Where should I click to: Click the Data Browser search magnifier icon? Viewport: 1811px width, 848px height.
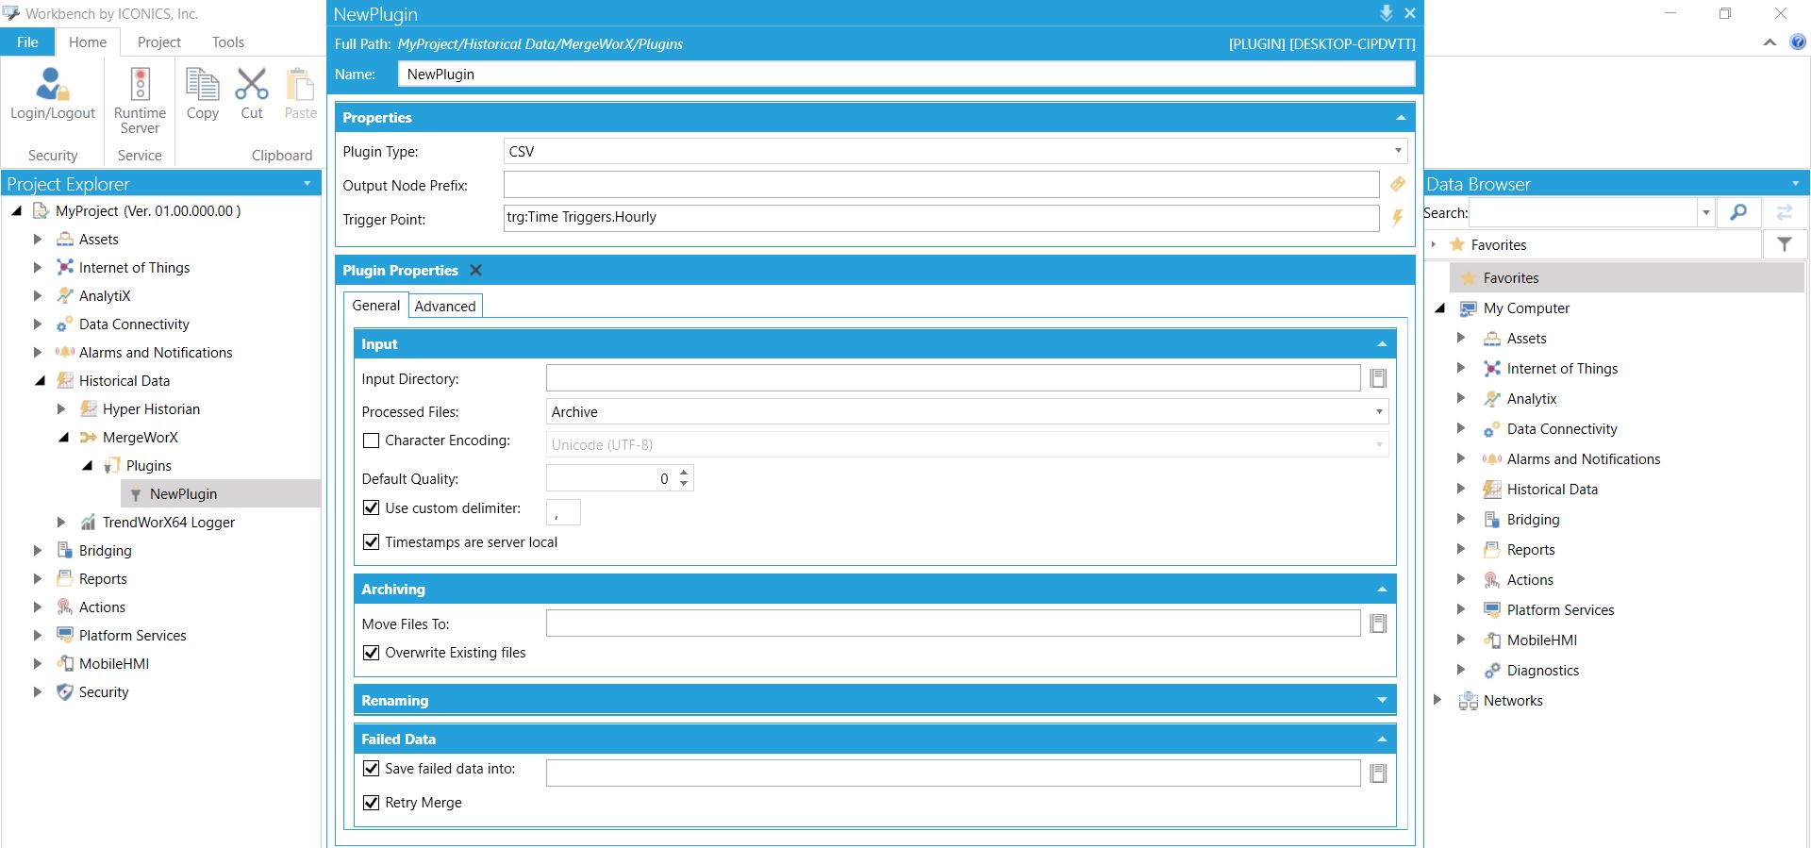(x=1738, y=213)
